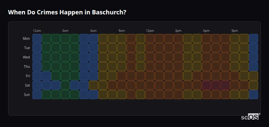269x127 pixels.
Task: Select the Saturday 6am yellow cell
Action: pyautogui.click(x=93, y=85)
